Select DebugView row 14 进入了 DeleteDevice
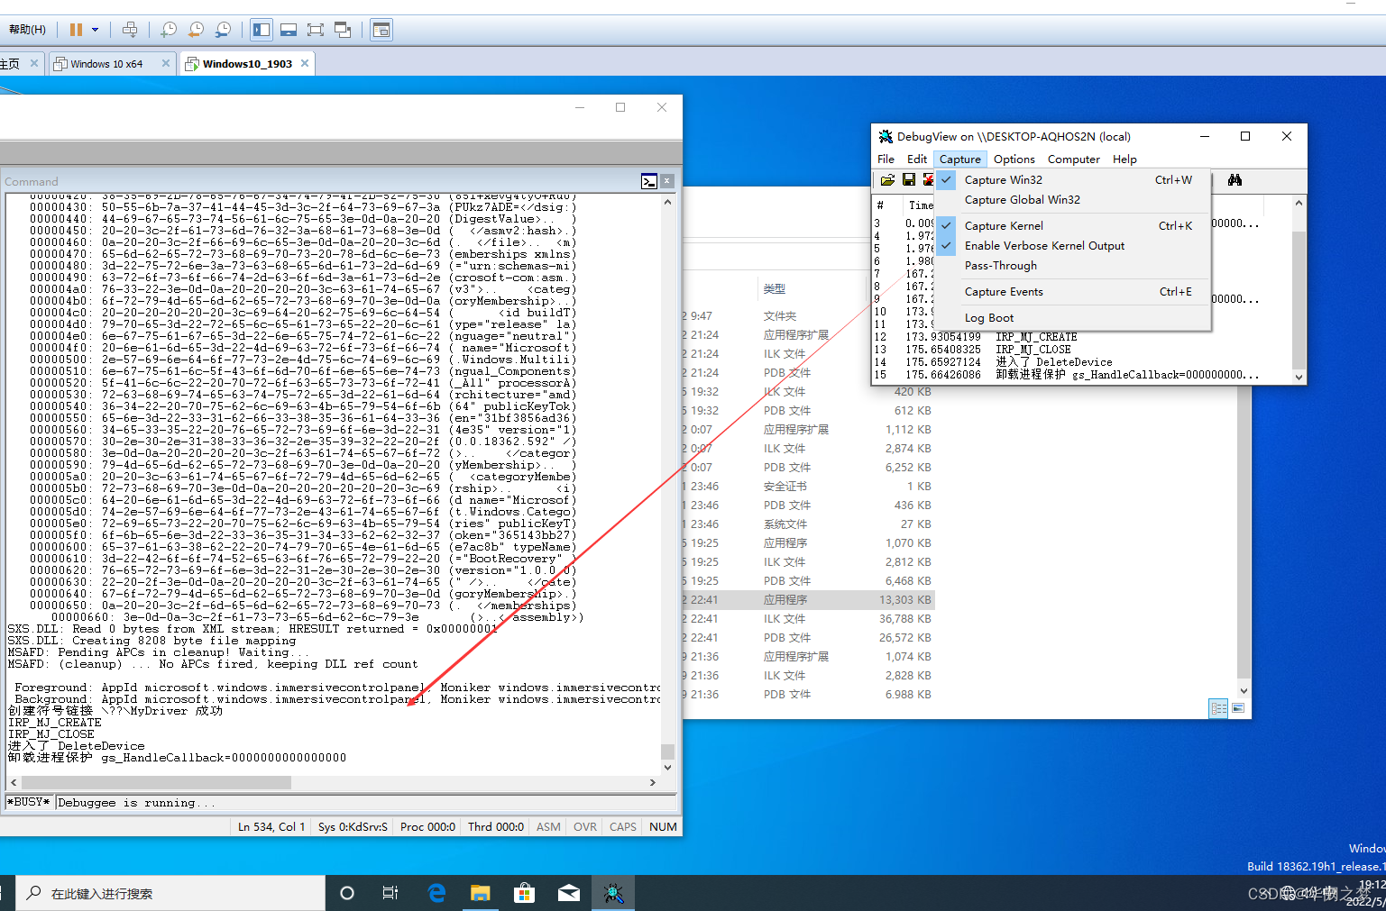 tap(1082, 361)
